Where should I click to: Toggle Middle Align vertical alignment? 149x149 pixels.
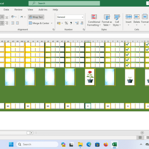(x=2, y=17)
